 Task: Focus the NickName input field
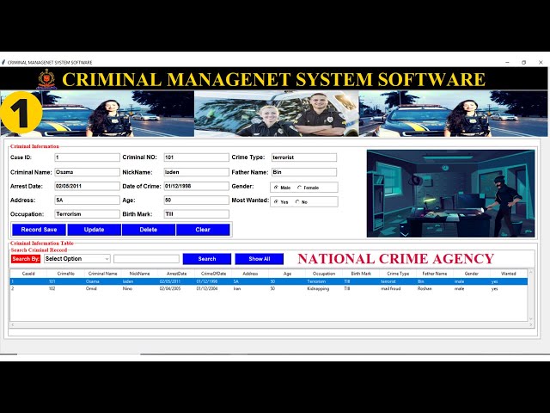[196, 172]
